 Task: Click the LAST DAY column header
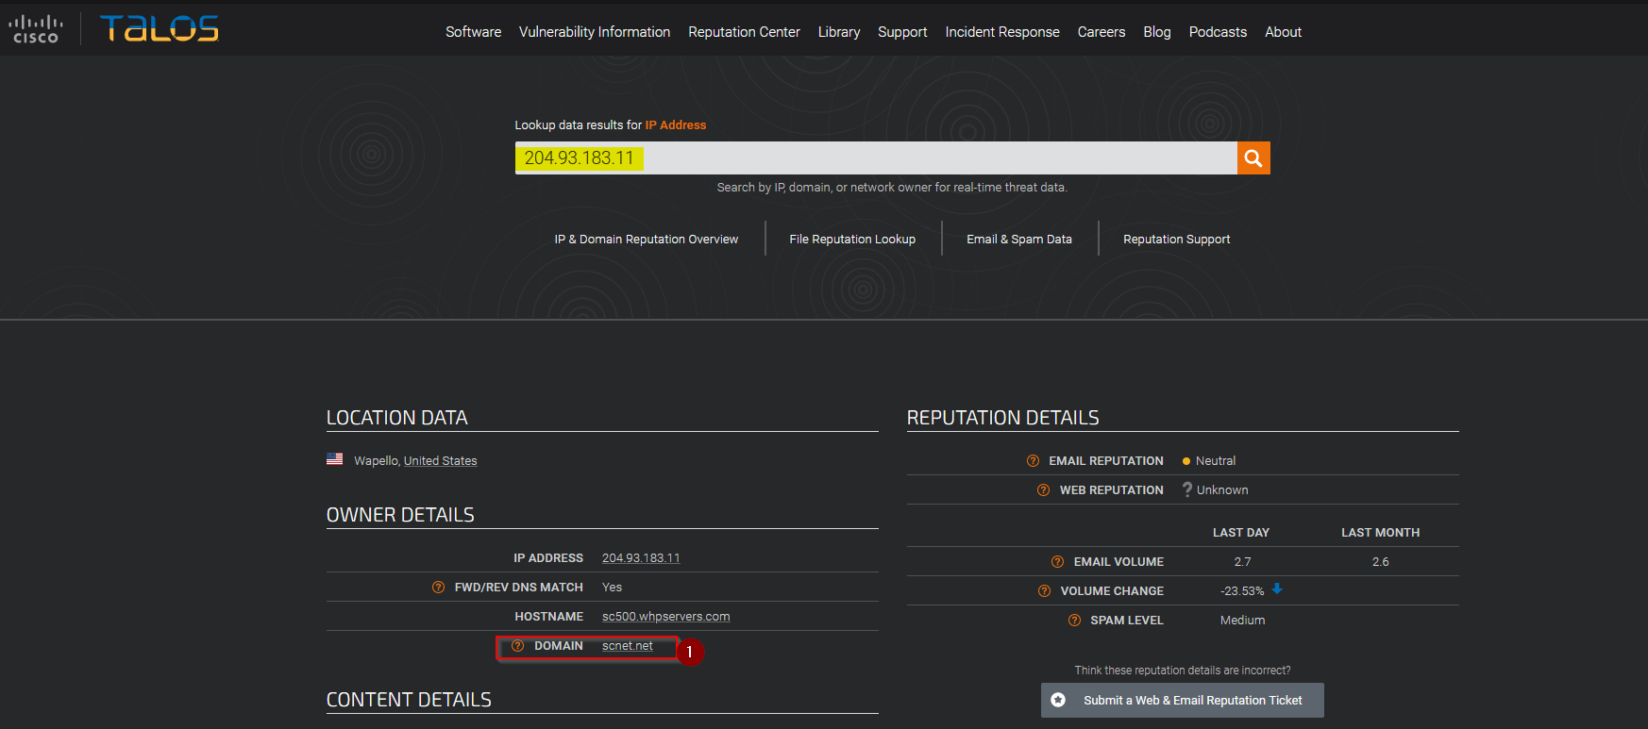1241,533
